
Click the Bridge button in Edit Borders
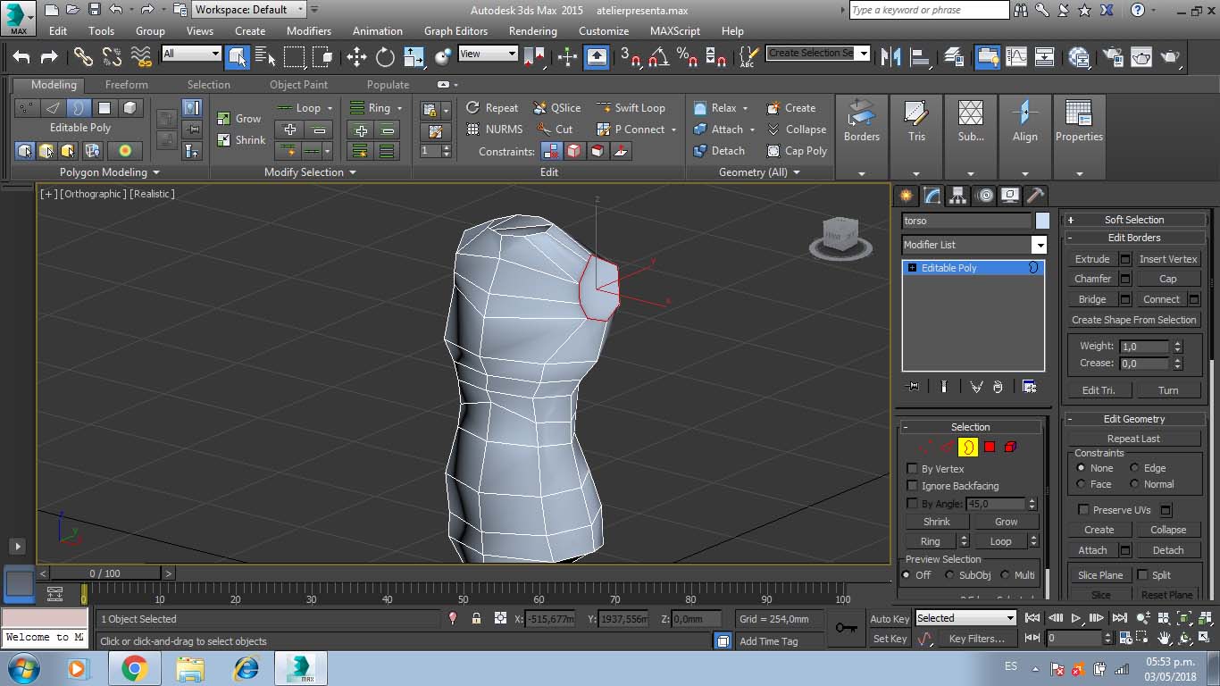click(x=1091, y=299)
